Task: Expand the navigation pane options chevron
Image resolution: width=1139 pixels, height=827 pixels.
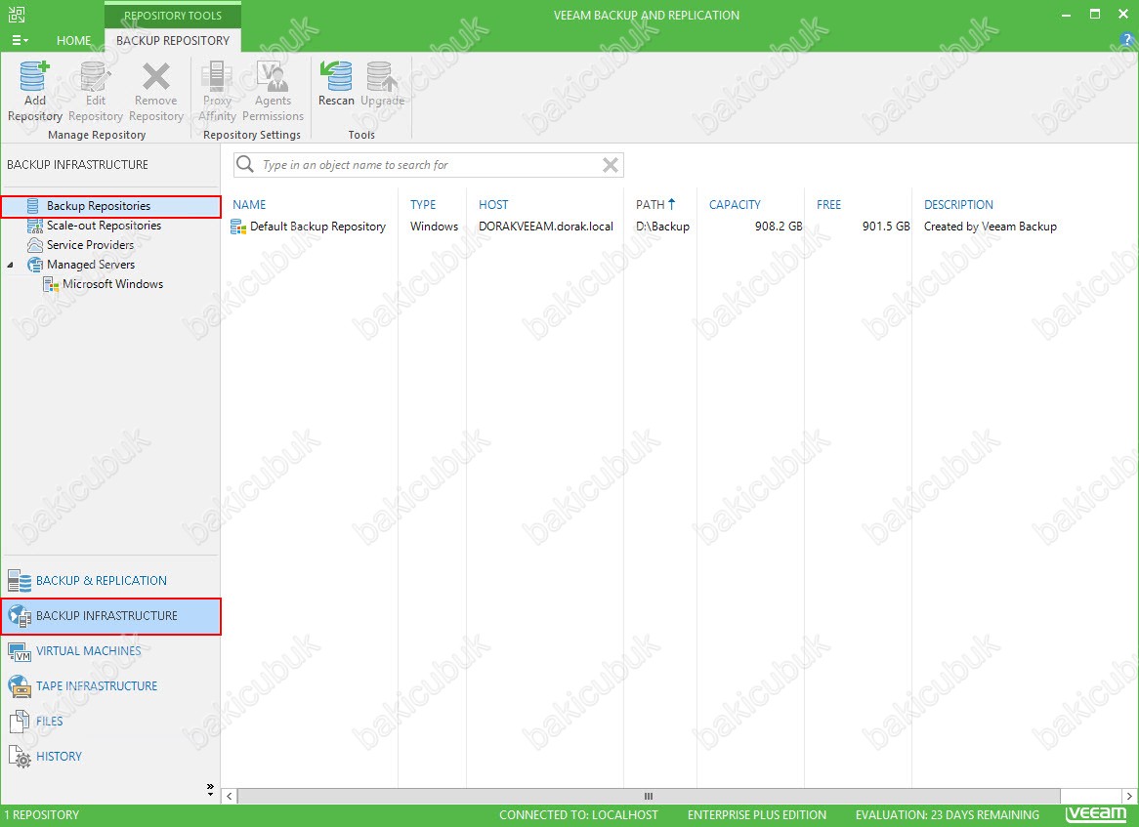Action: (210, 789)
